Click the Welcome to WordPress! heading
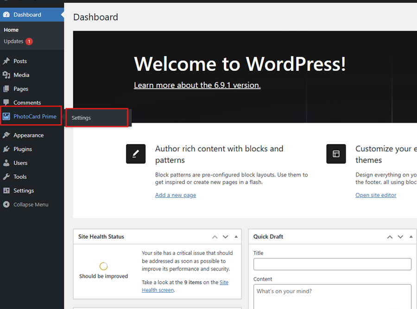Screen dimensions: 417x309 pyautogui.click(x=240, y=64)
